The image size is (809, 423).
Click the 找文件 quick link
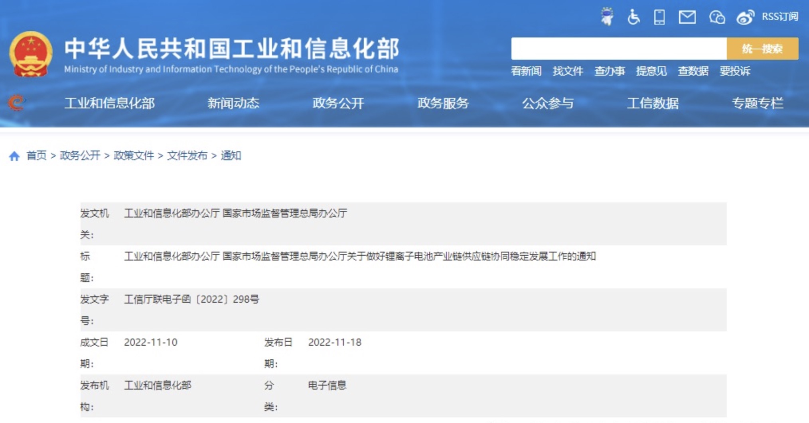pyautogui.click(x=568, y=71)
